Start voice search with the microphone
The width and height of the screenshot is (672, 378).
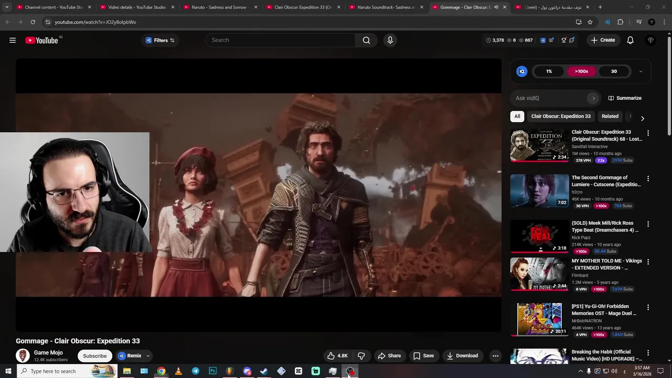390,40
